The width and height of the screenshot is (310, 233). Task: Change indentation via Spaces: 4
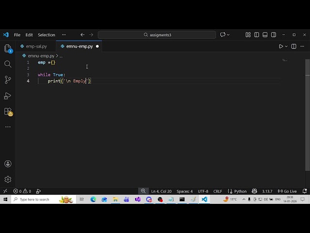tap(185, 191)
